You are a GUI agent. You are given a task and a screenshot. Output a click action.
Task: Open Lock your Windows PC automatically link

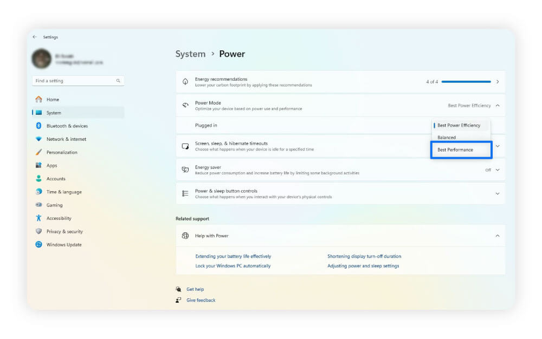(233, 266)
